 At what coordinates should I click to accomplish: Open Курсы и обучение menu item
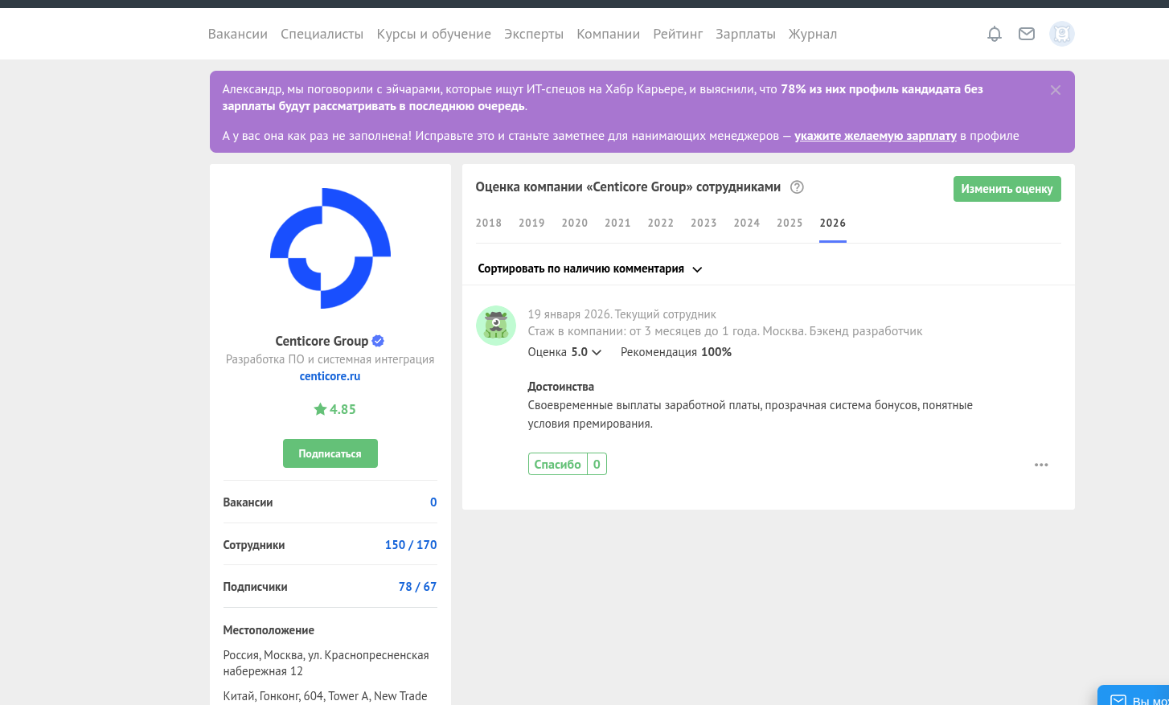[x=433, y=34]
